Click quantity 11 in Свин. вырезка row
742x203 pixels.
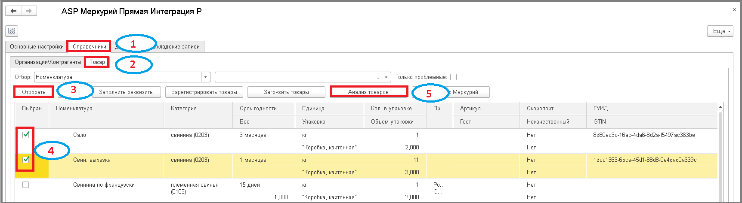coord(395,160)
